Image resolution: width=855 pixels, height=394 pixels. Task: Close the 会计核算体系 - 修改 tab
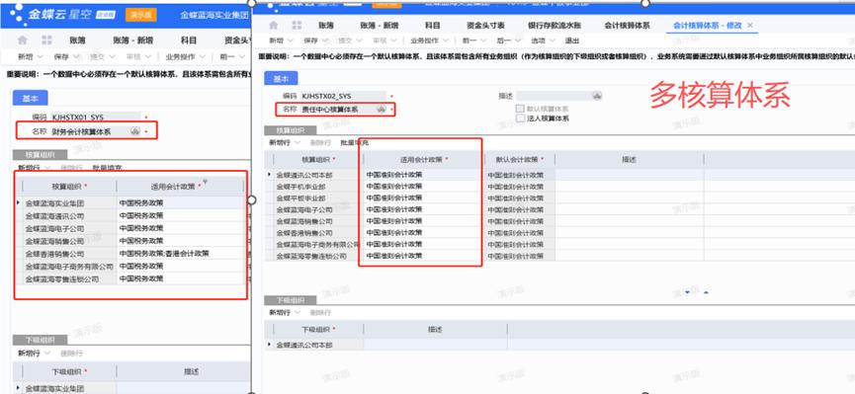click(x=750, y=26)
